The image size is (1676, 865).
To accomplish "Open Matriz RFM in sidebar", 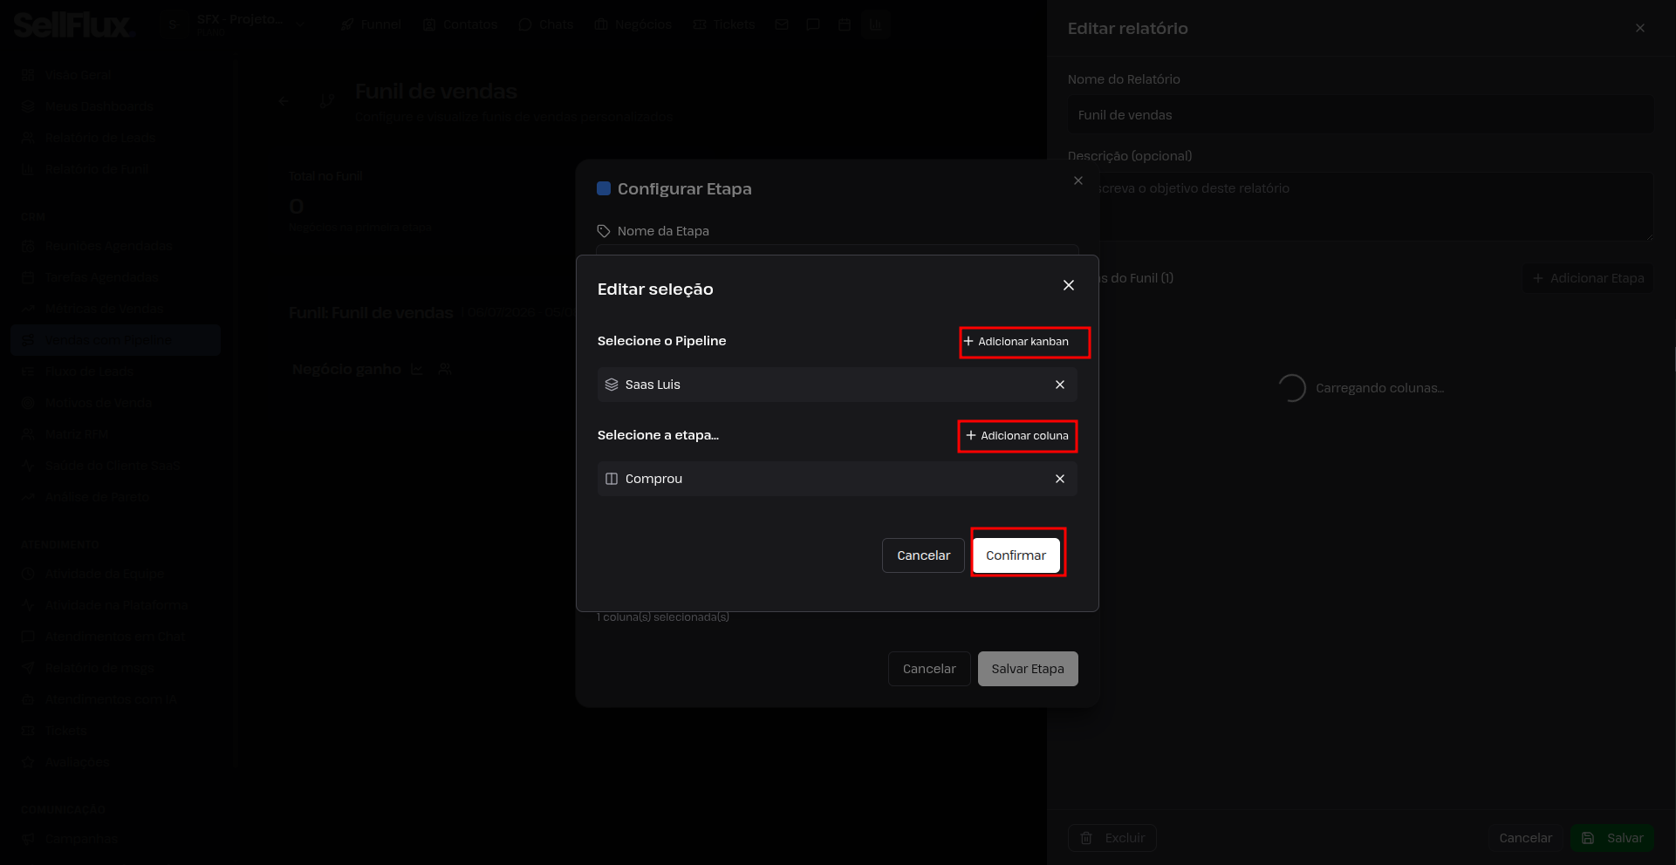I will (x=116, y=434).
